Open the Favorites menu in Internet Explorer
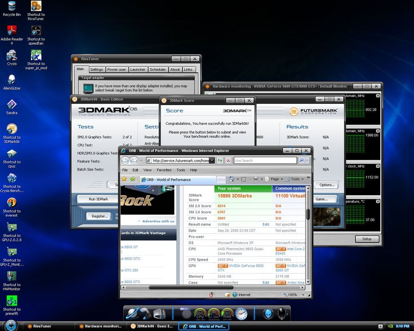Image resolution: width=414 pixels, height=331 pixels. 164,170
